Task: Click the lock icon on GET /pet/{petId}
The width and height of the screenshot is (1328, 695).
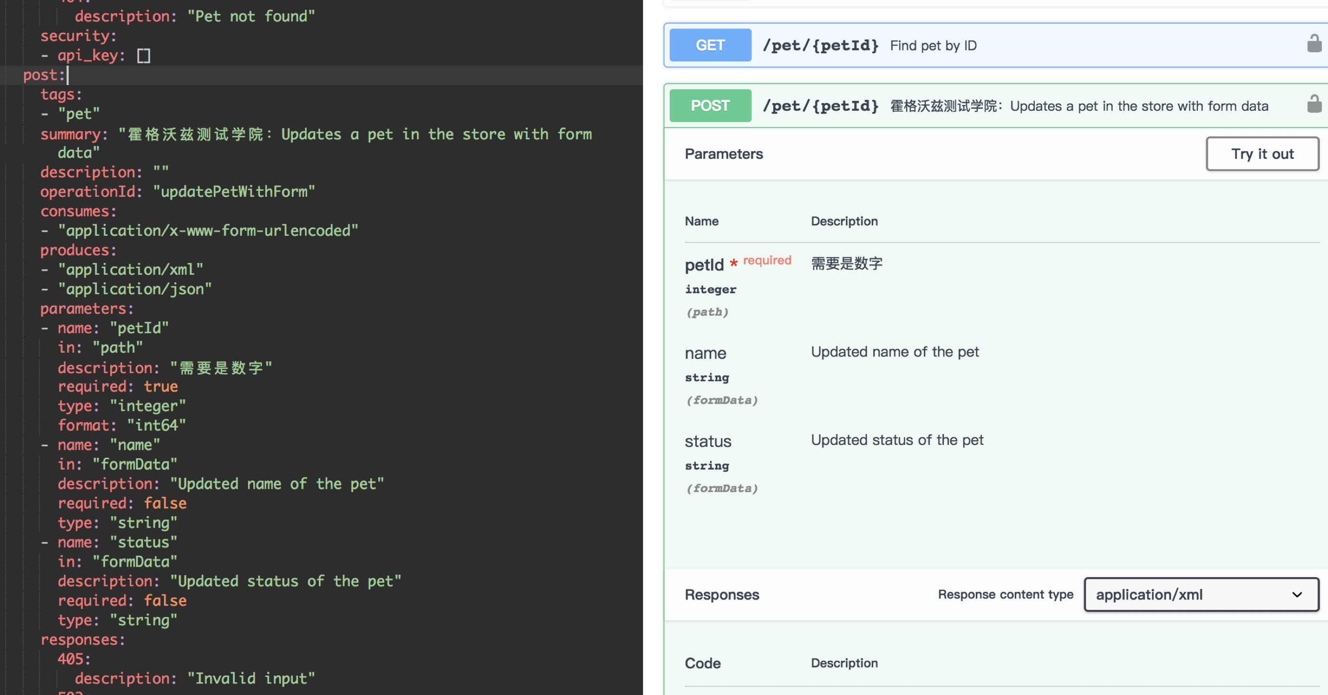Action: 1314,44
